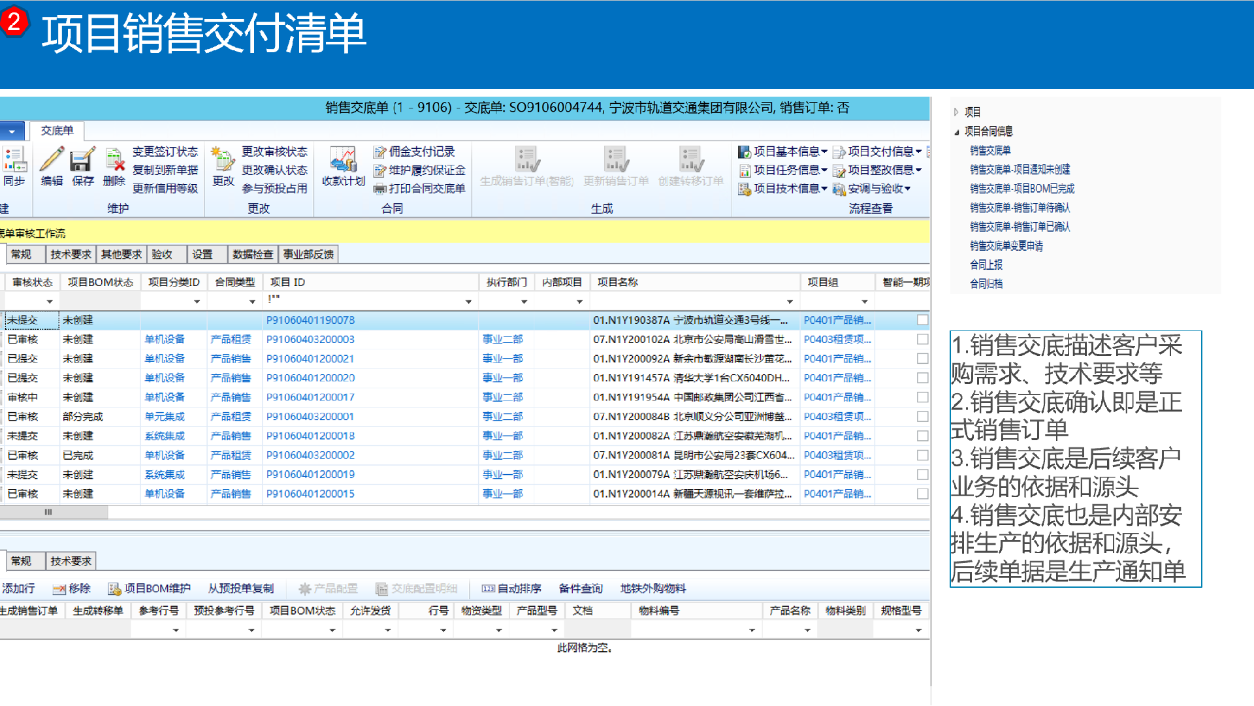Open project ID link P91060403200003

click(x=310, y=340)
